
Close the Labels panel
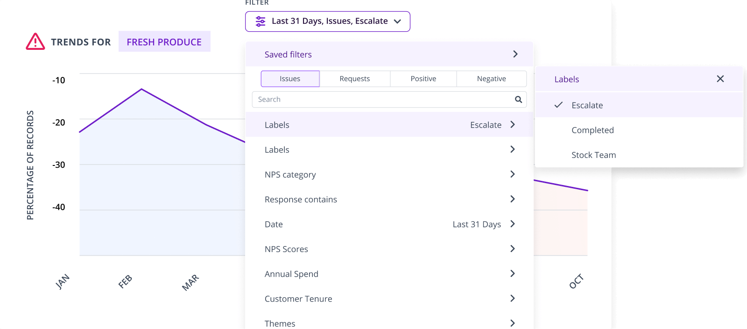click(x=720, y=79)
